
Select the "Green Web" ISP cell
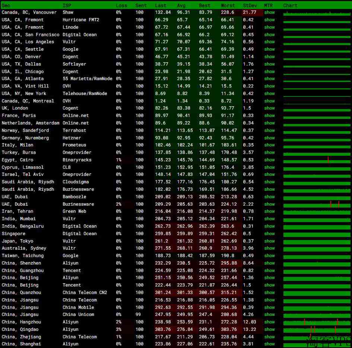click(74, 211)
